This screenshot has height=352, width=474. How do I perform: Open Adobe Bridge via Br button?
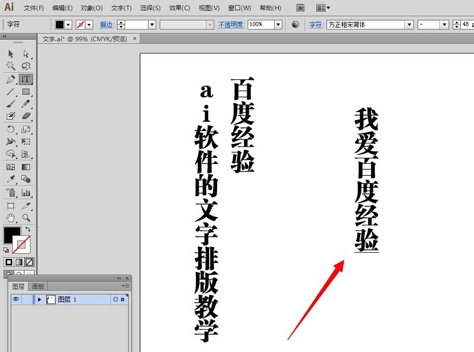tap(301, 8)
